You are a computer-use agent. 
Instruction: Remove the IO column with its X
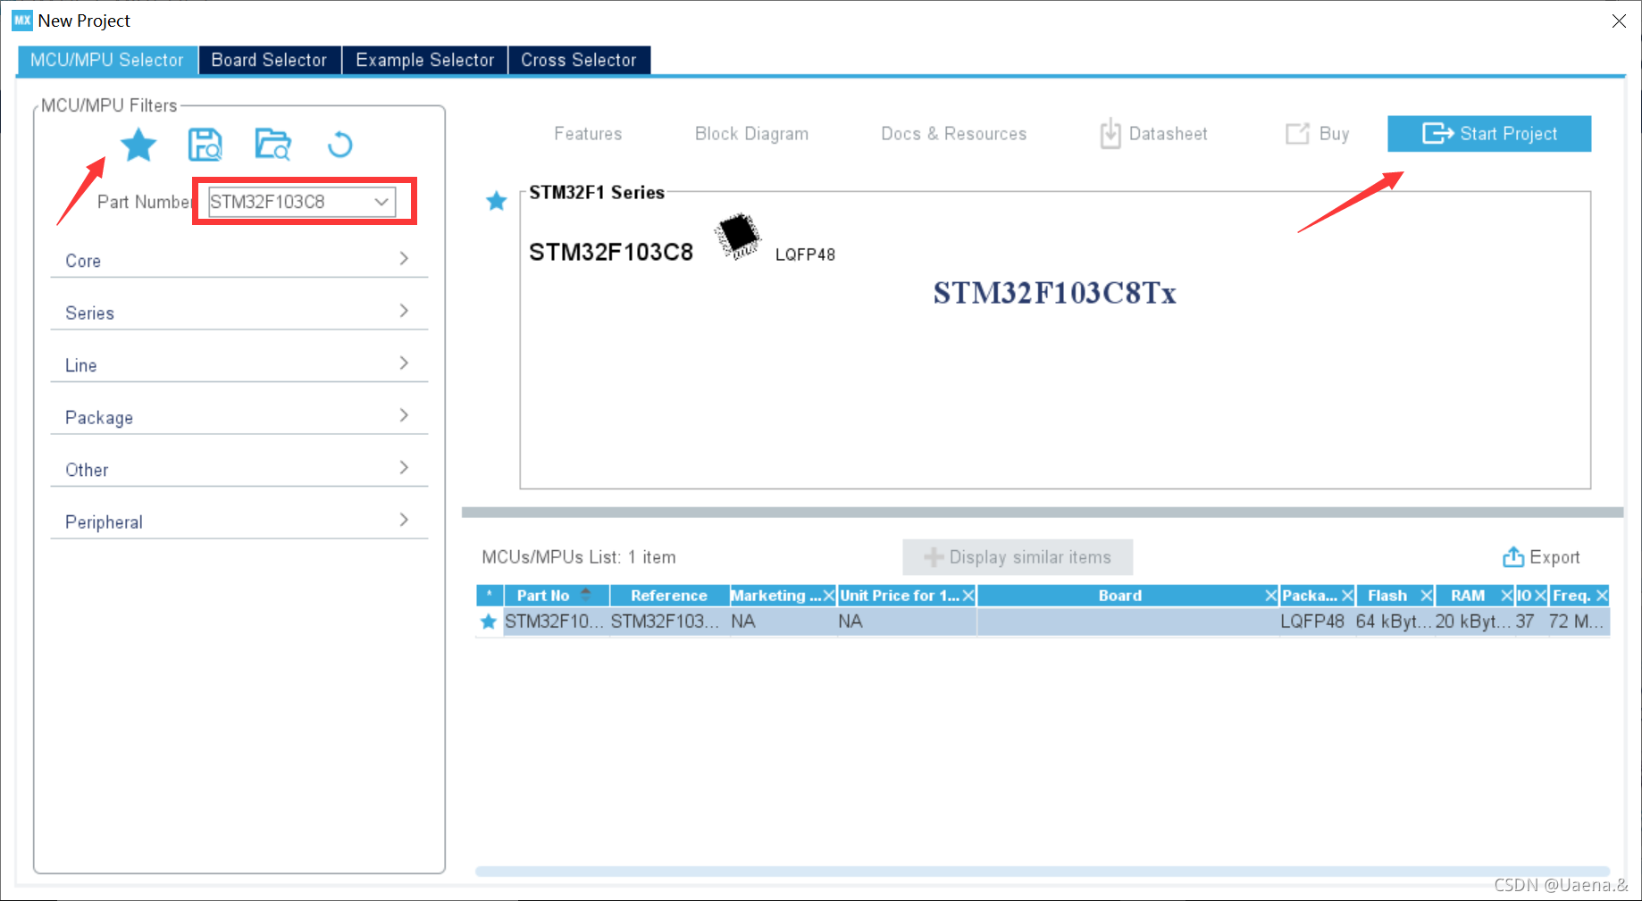(1540, 596)
